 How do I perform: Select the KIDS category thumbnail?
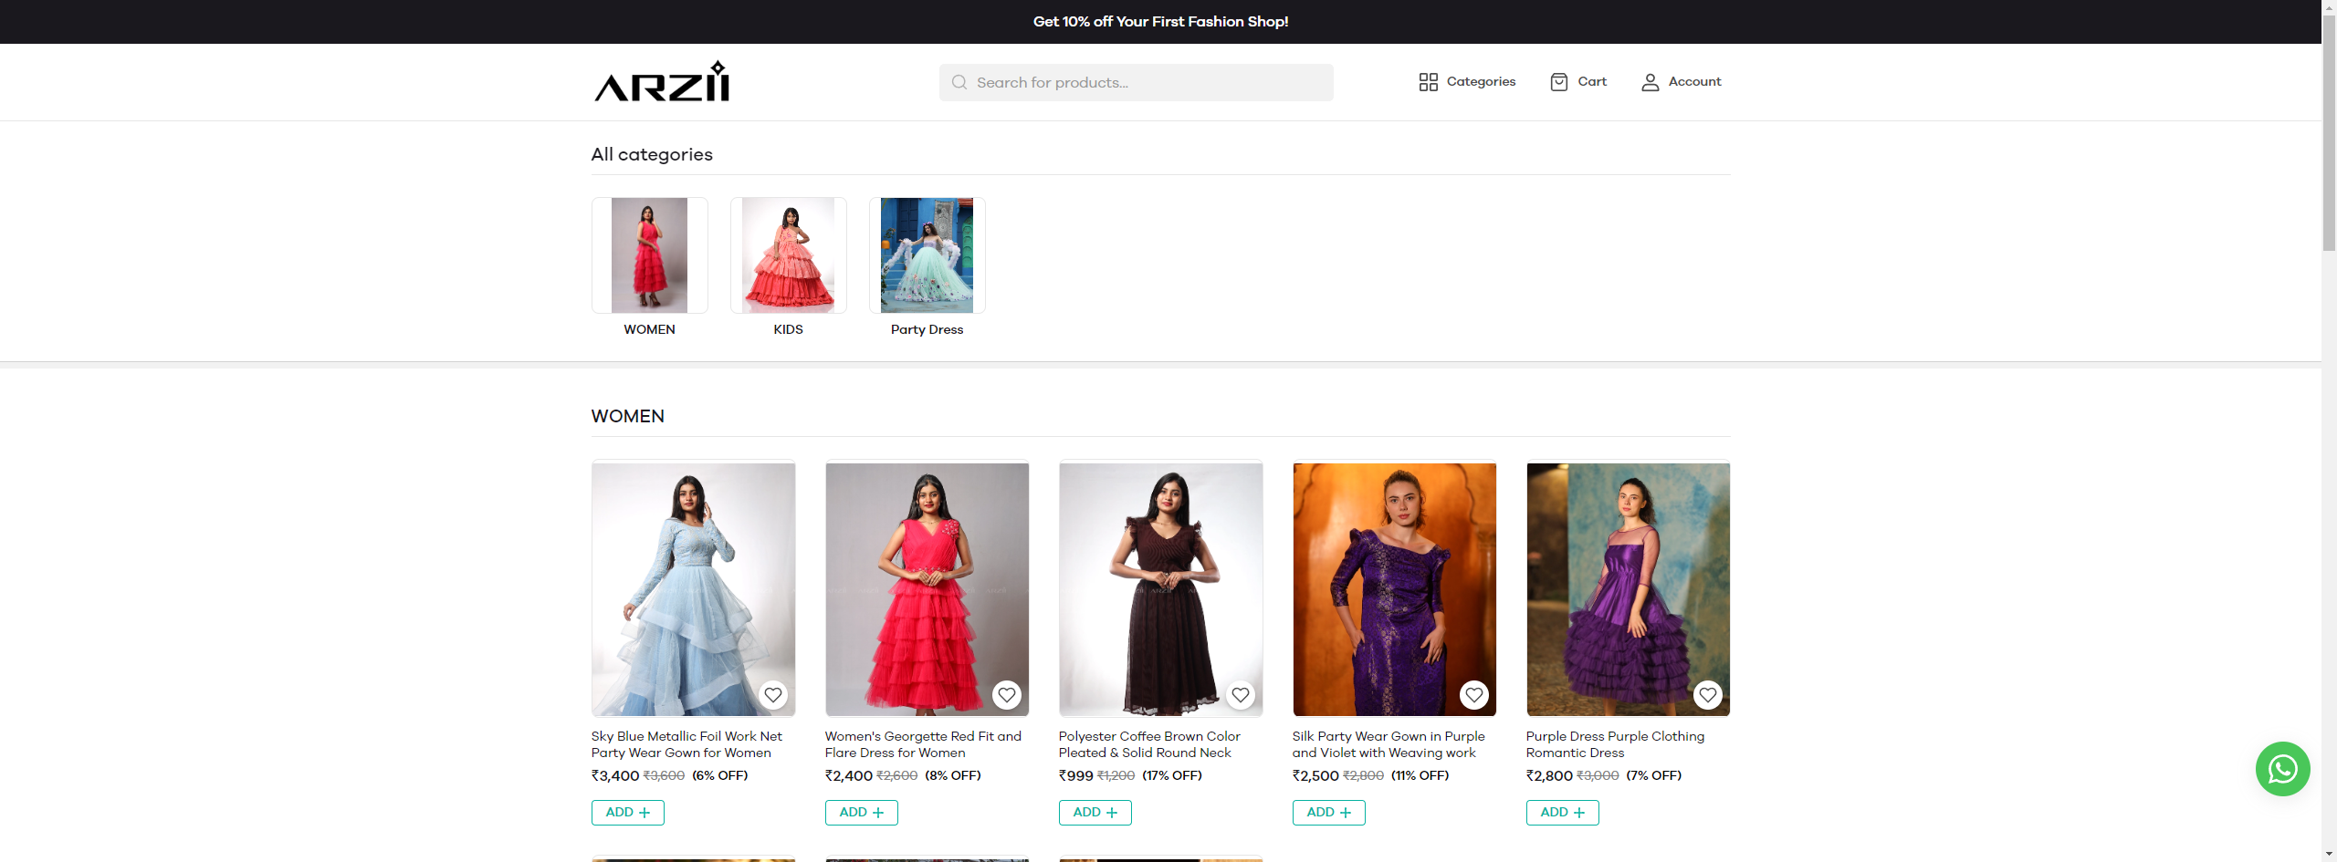click(788, 255)
